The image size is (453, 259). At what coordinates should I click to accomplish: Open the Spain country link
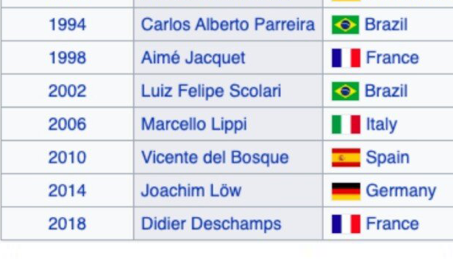[x=387, y=157]
